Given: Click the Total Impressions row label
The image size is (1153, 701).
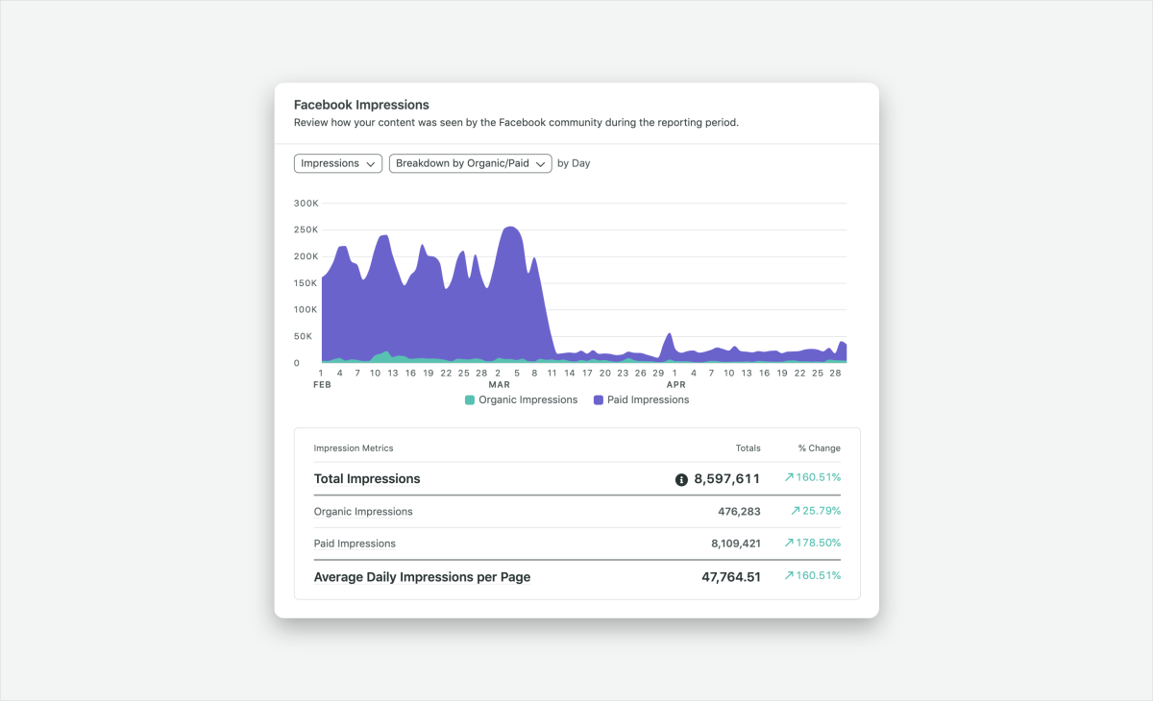Looking at the screenshot, I should point(367,478).
